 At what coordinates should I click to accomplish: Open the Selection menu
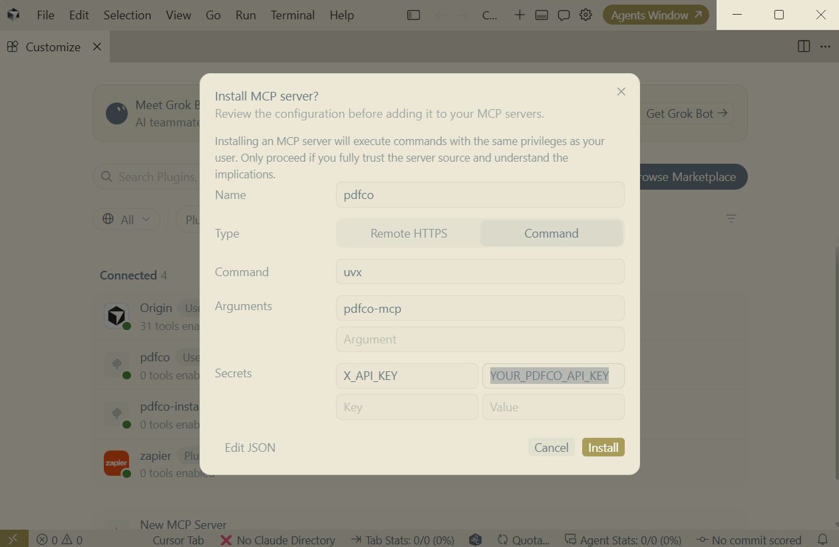point(127,15)
